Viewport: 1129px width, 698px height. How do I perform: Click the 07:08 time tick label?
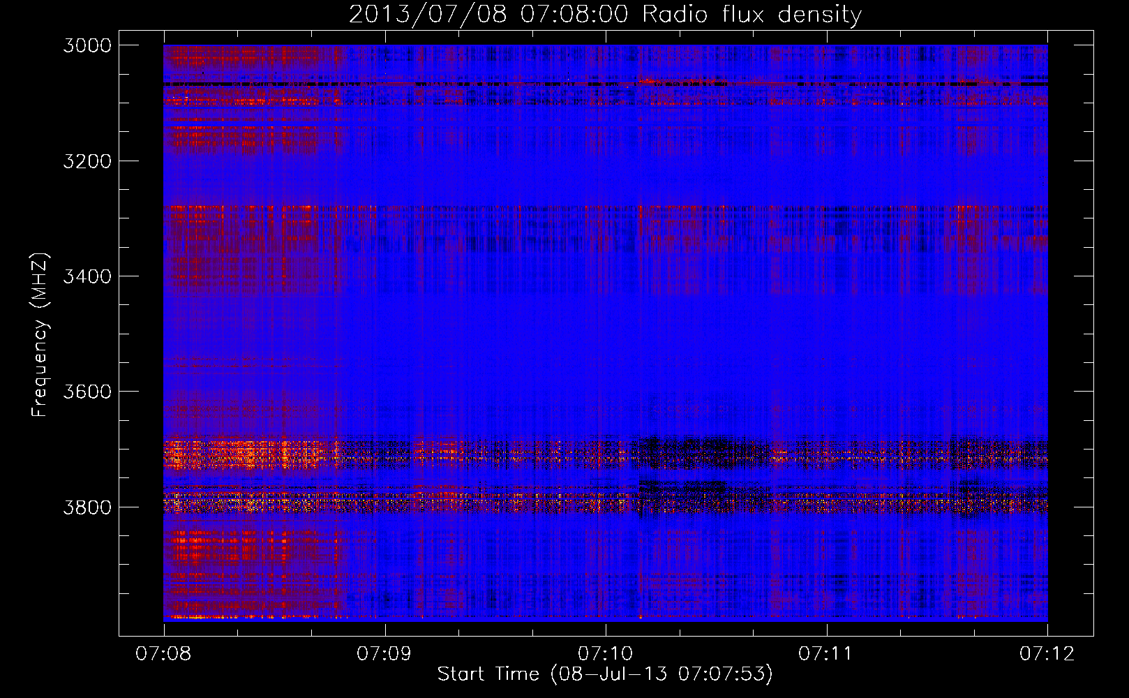pos(163,654)
